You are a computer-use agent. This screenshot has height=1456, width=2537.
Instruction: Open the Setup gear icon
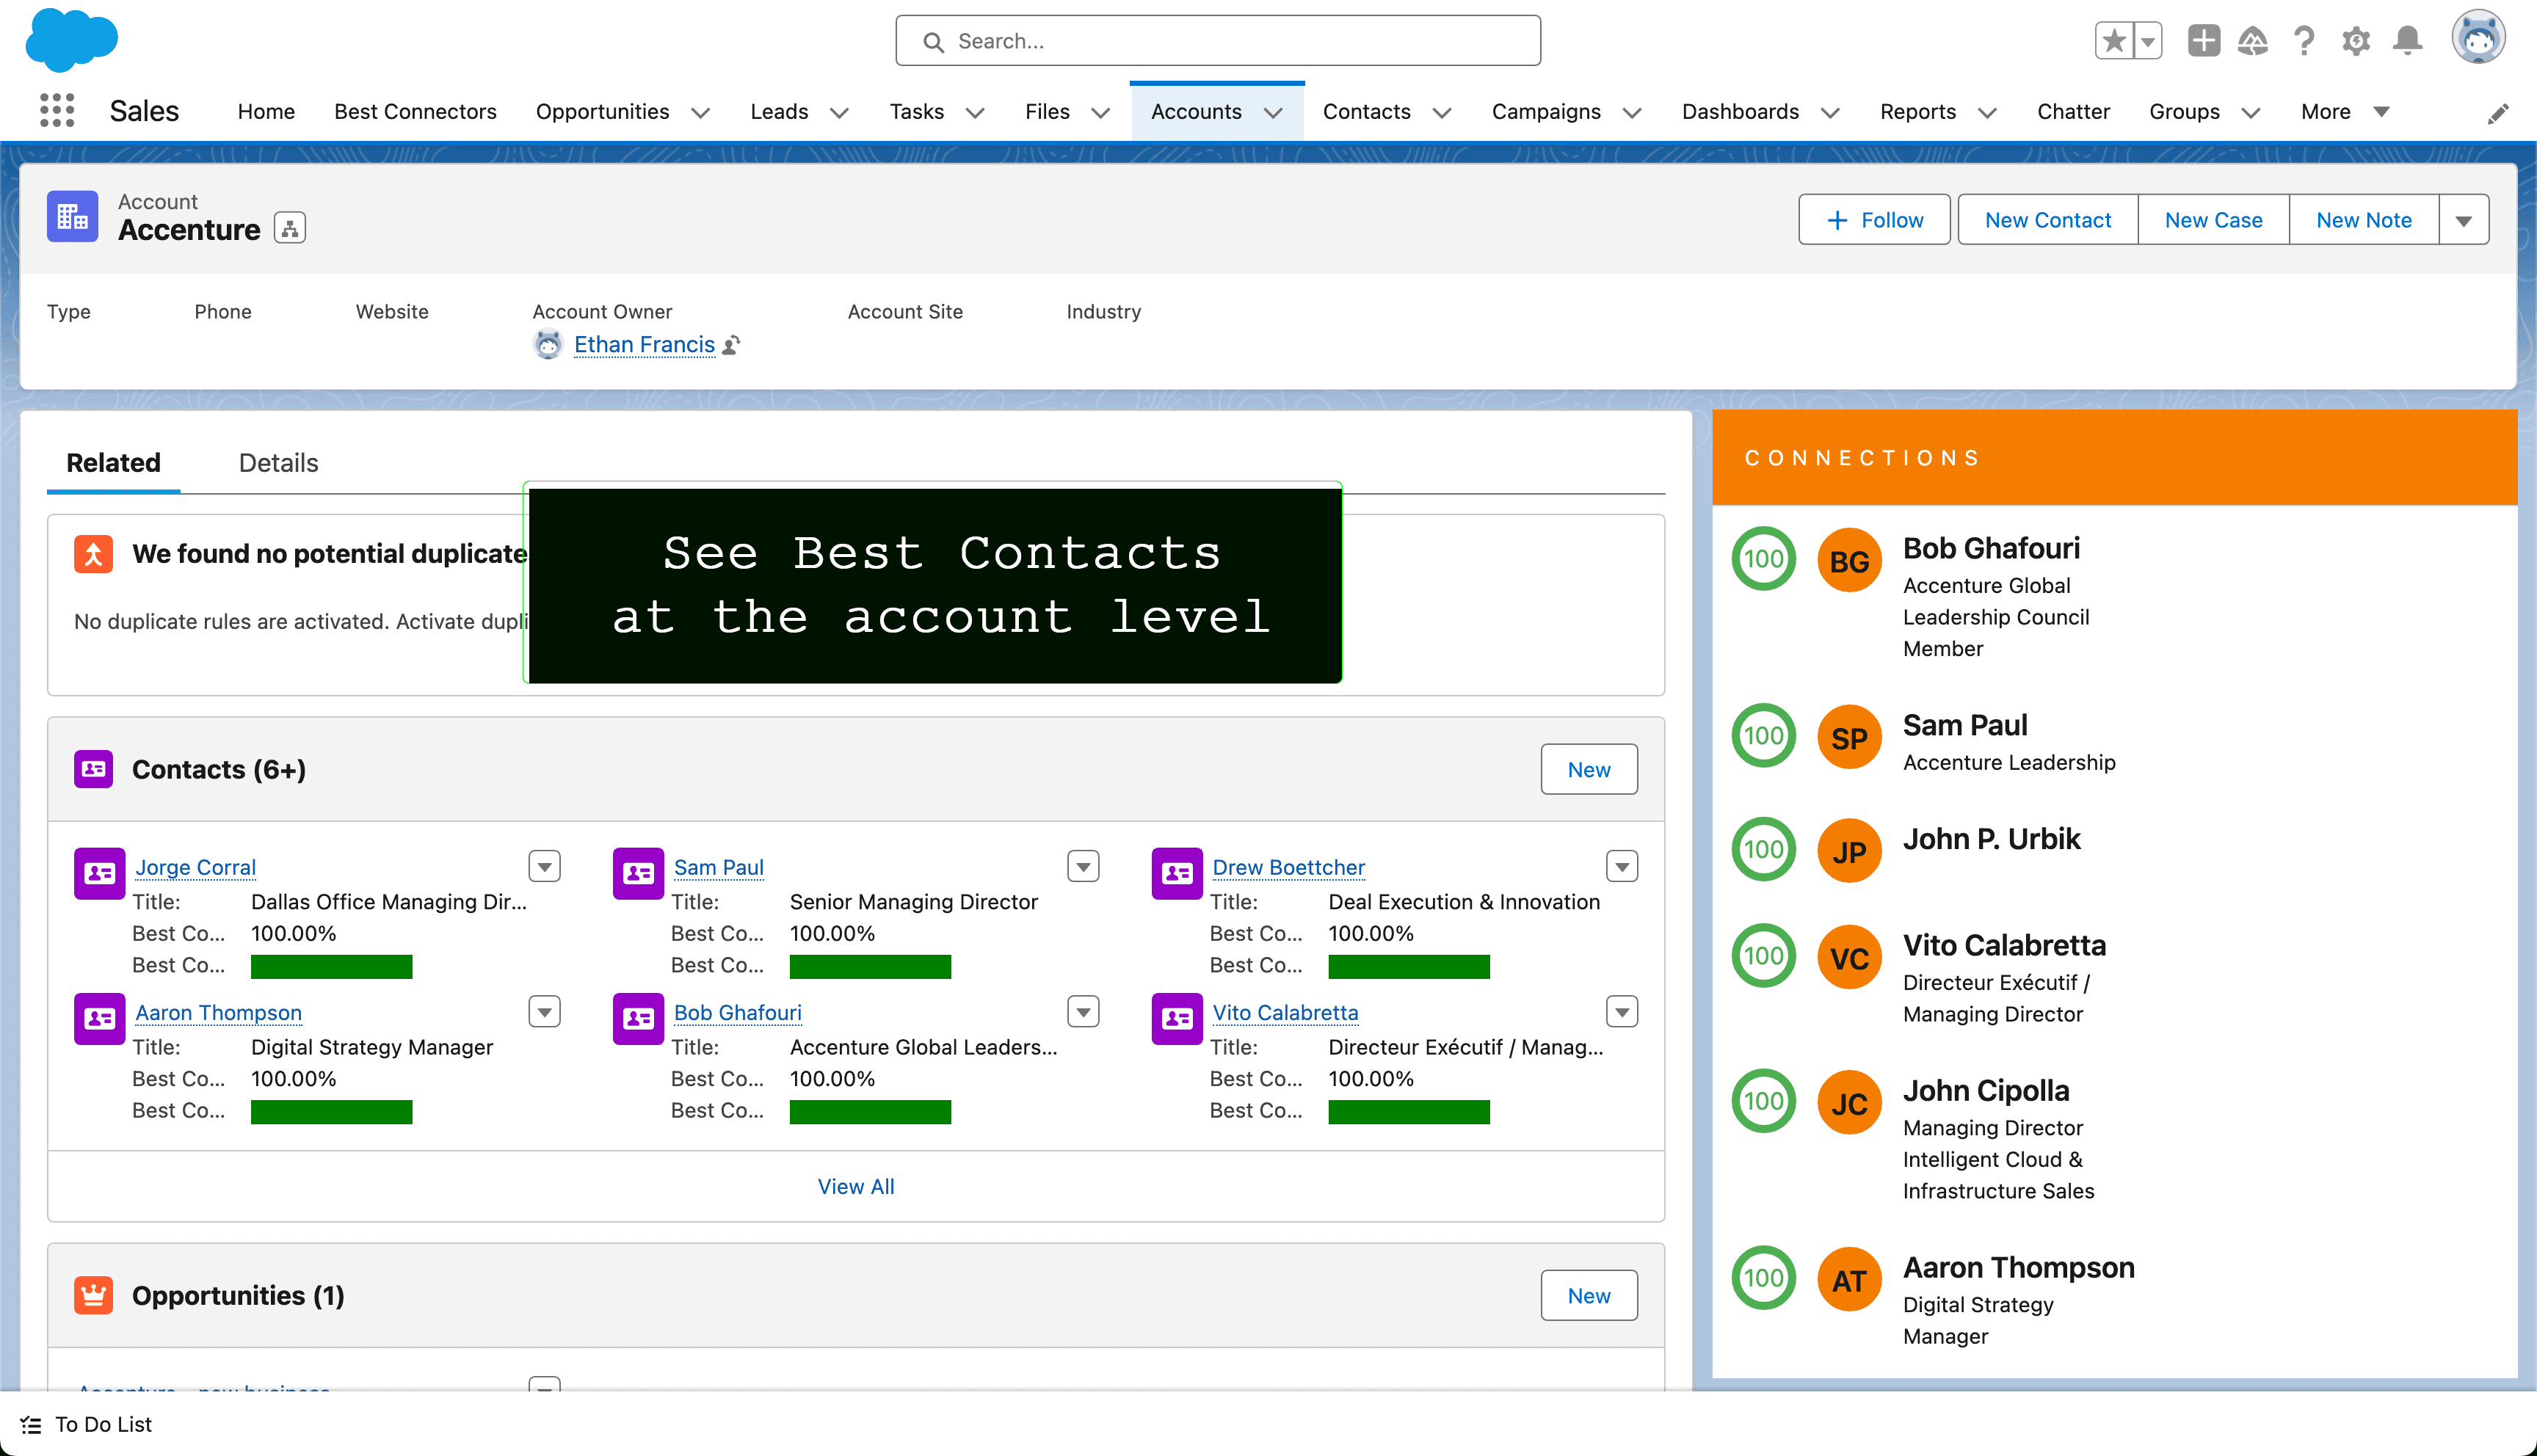pos(2356,41)
